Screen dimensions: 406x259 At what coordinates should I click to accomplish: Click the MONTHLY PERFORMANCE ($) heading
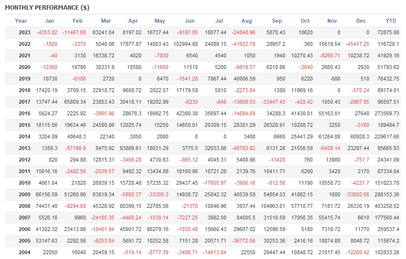click(x=47, y=8)
